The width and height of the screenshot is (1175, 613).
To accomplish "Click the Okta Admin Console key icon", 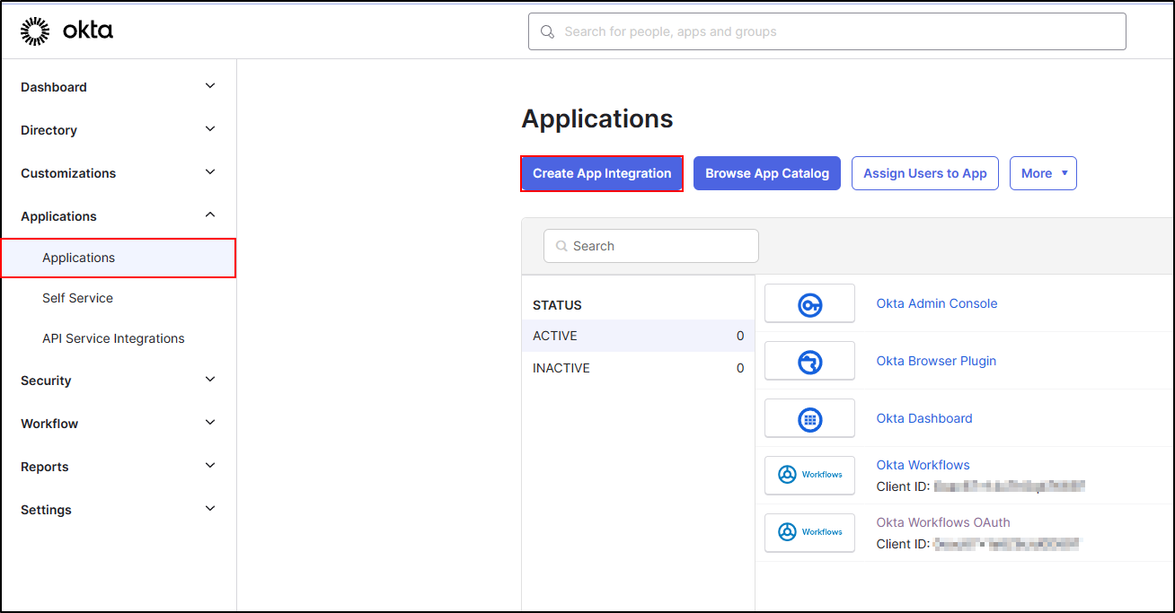I will pyautogui.click(x=809, y=304).
